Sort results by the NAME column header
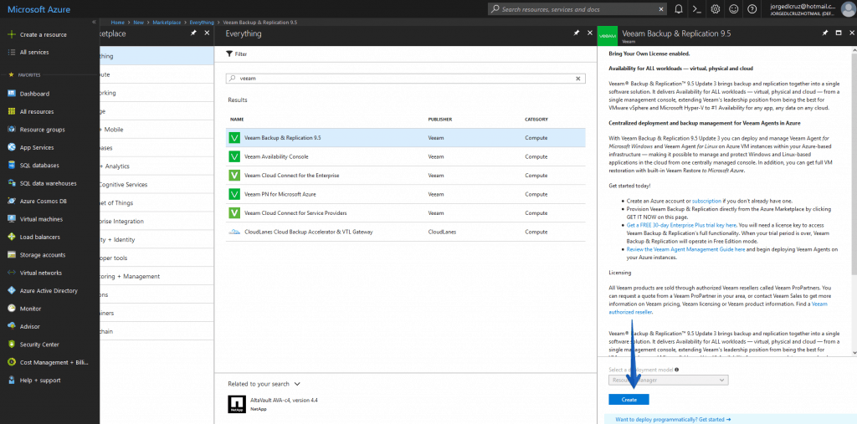This screenshot has height=424, width=857. [x=237, y=119]
